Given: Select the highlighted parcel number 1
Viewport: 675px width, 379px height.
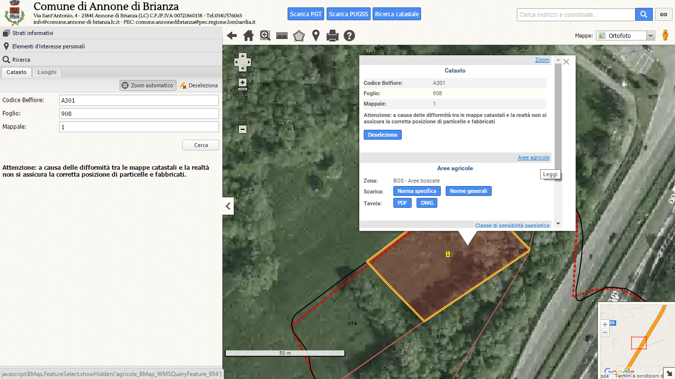Looking at the screenshot, I should [x=448, y=254].
